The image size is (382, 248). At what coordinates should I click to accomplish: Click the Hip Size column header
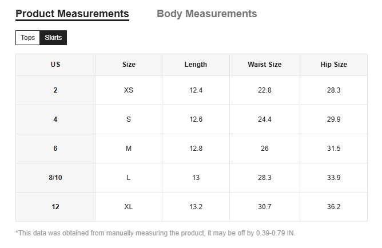click(x=333, y=65)
